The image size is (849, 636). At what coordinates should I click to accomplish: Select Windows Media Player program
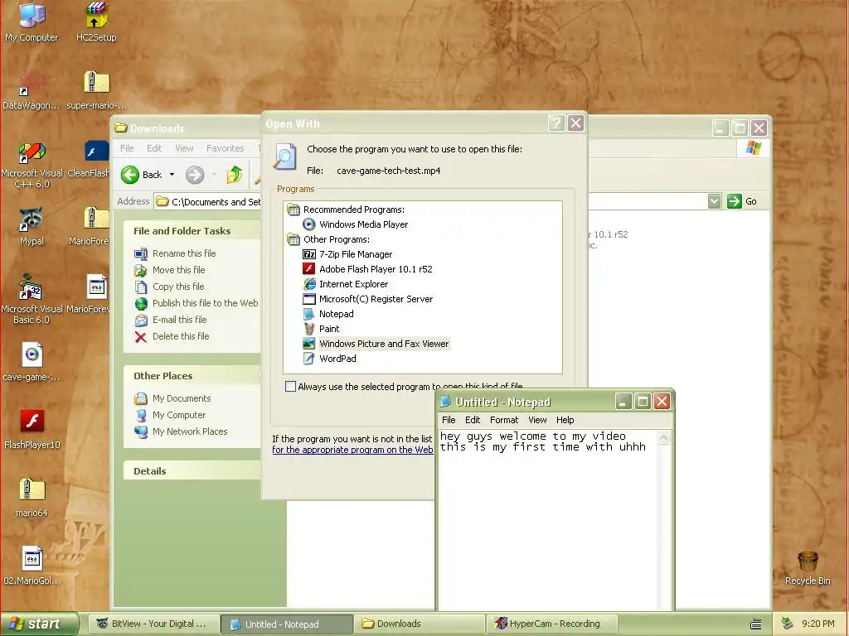point(355,224)
